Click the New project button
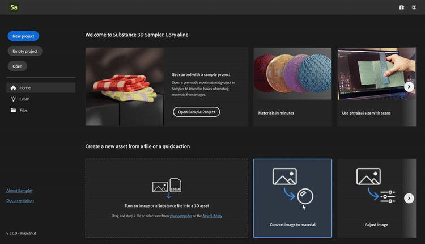The height and width of the screenshot is (244, 425). coord(23,36)
